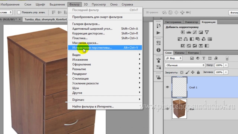Open the Заливка fill slider arrow

pos(226,72)
